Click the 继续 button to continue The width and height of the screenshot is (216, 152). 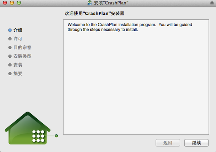(x=197, y=143)
